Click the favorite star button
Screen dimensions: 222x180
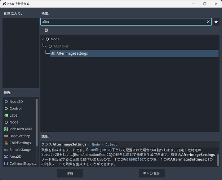216,22
